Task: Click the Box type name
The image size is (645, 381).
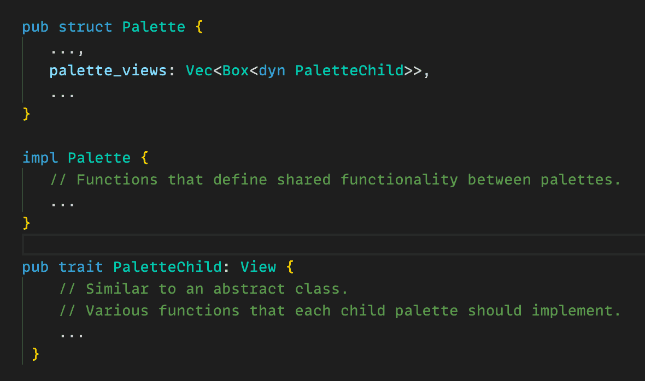Action: [236, 71]
